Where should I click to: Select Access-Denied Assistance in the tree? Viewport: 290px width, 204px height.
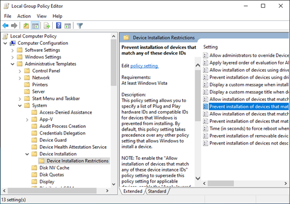click(65, 112)
